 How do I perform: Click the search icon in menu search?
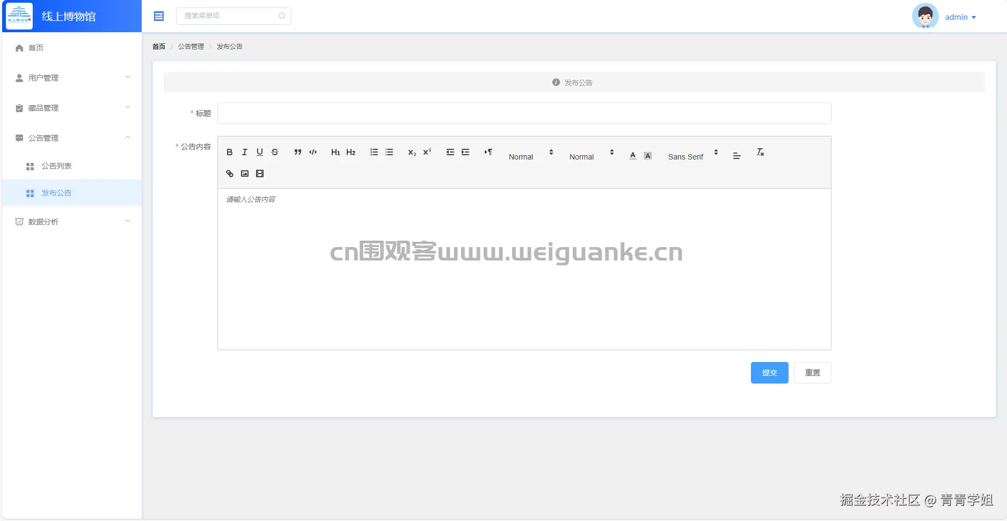point(282,16)
